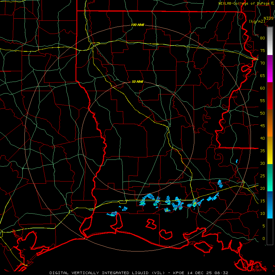
Task: Click the 60 scale tick label
Action: click(262, 88)
